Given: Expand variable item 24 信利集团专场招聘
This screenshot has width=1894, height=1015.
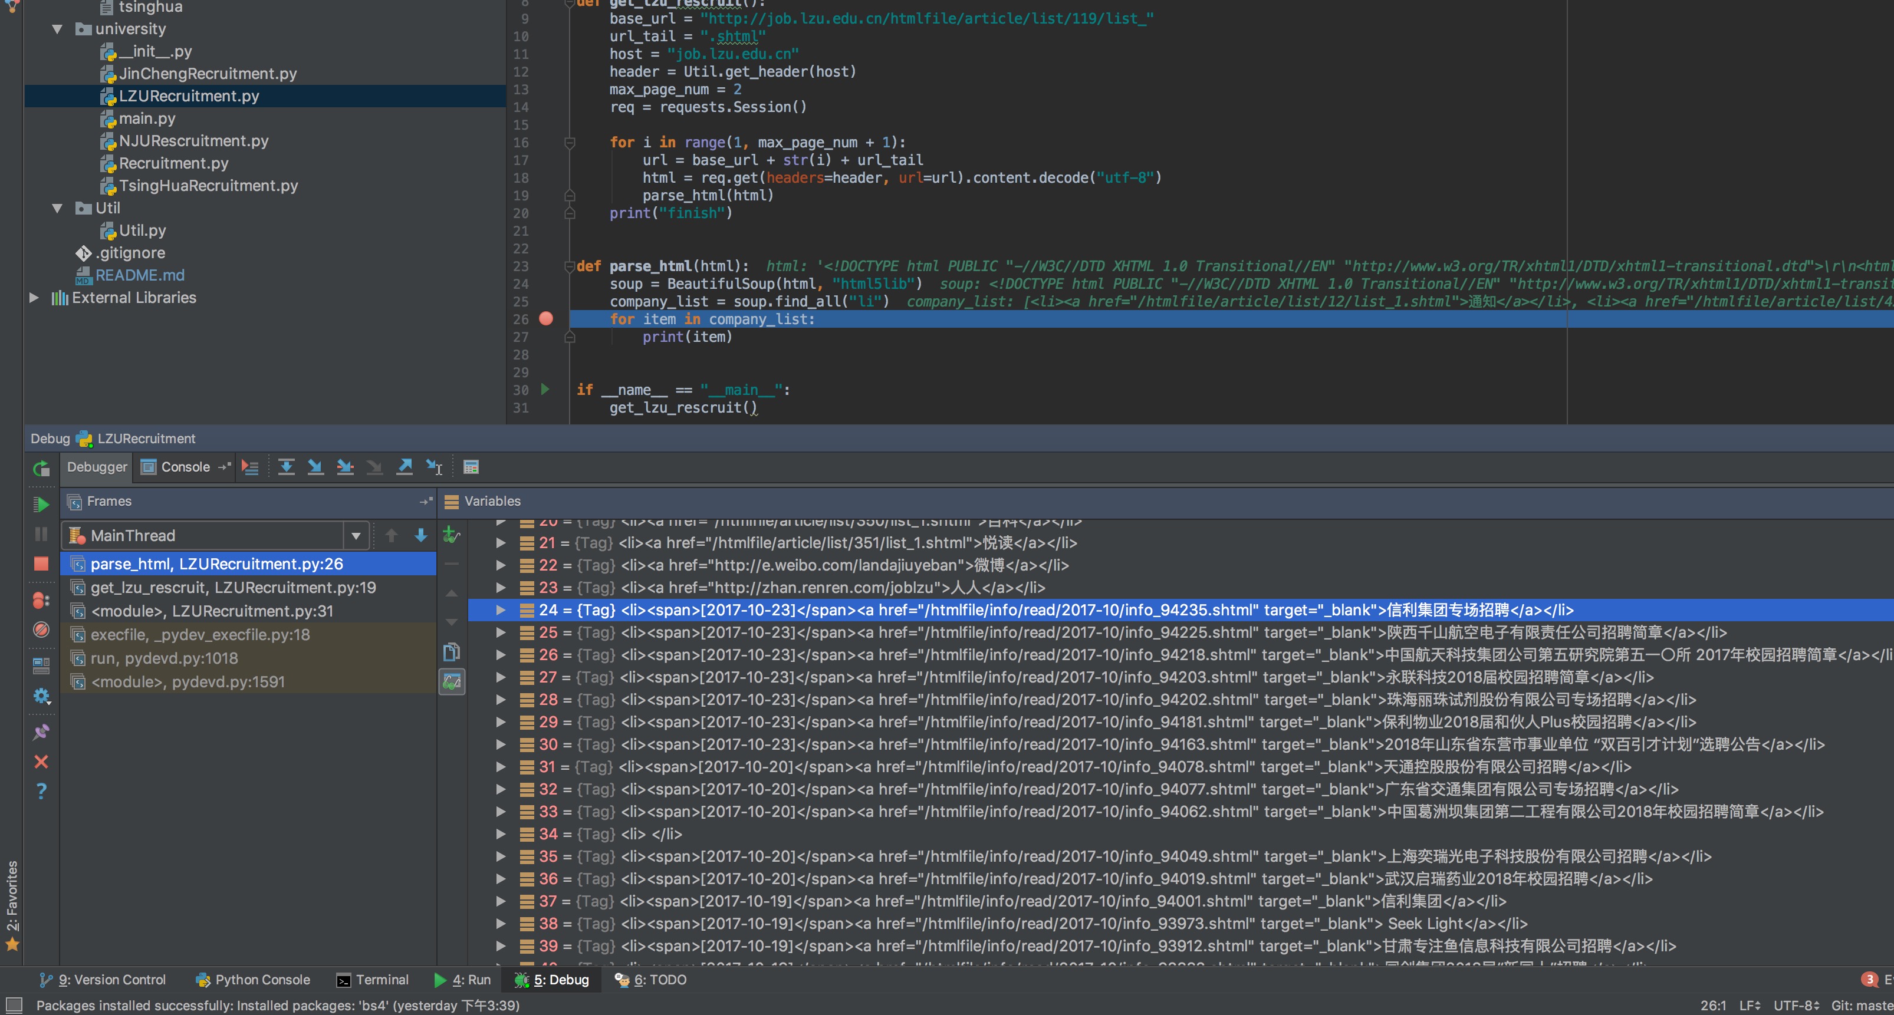Looking at the screenshot, I should point(501,610).
